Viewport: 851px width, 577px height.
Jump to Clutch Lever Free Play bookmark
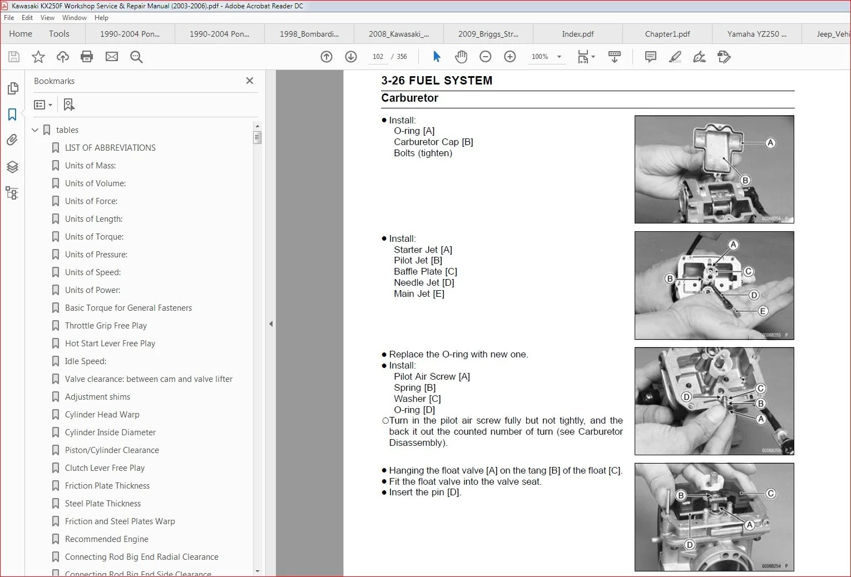tap(105, 468)
